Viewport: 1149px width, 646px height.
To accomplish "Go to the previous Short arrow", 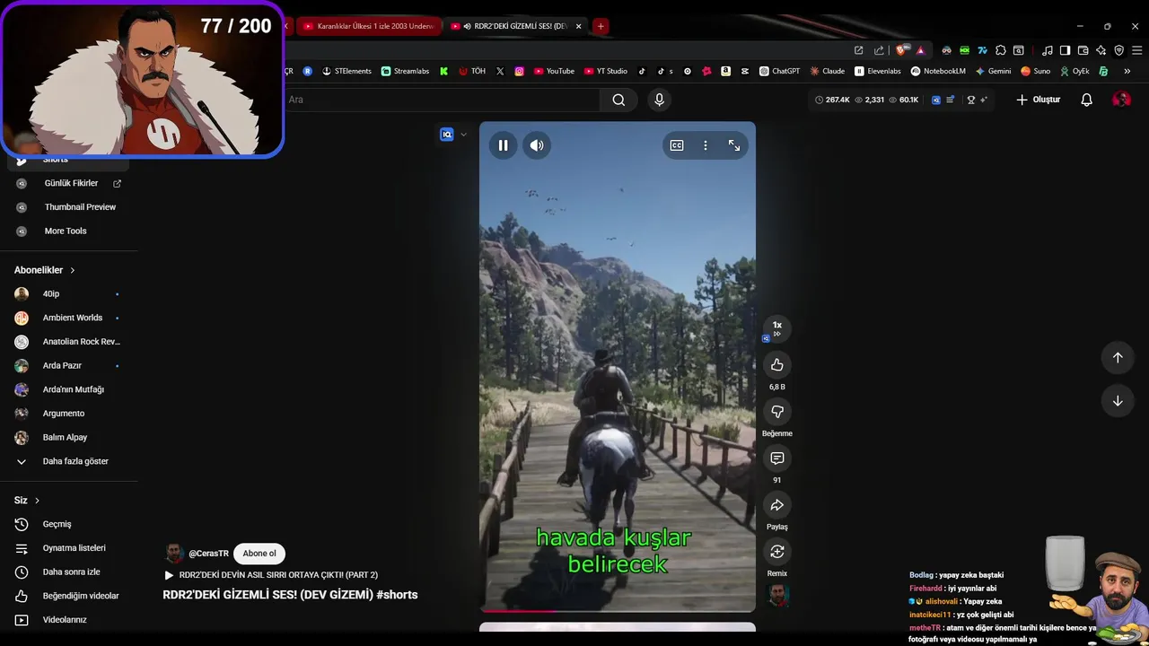I will (1118, 358).
